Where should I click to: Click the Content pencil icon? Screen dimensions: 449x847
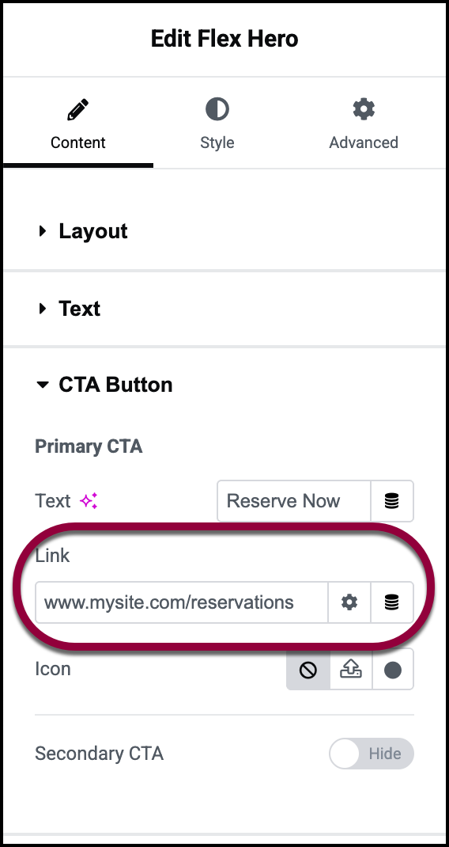[78, 109]
